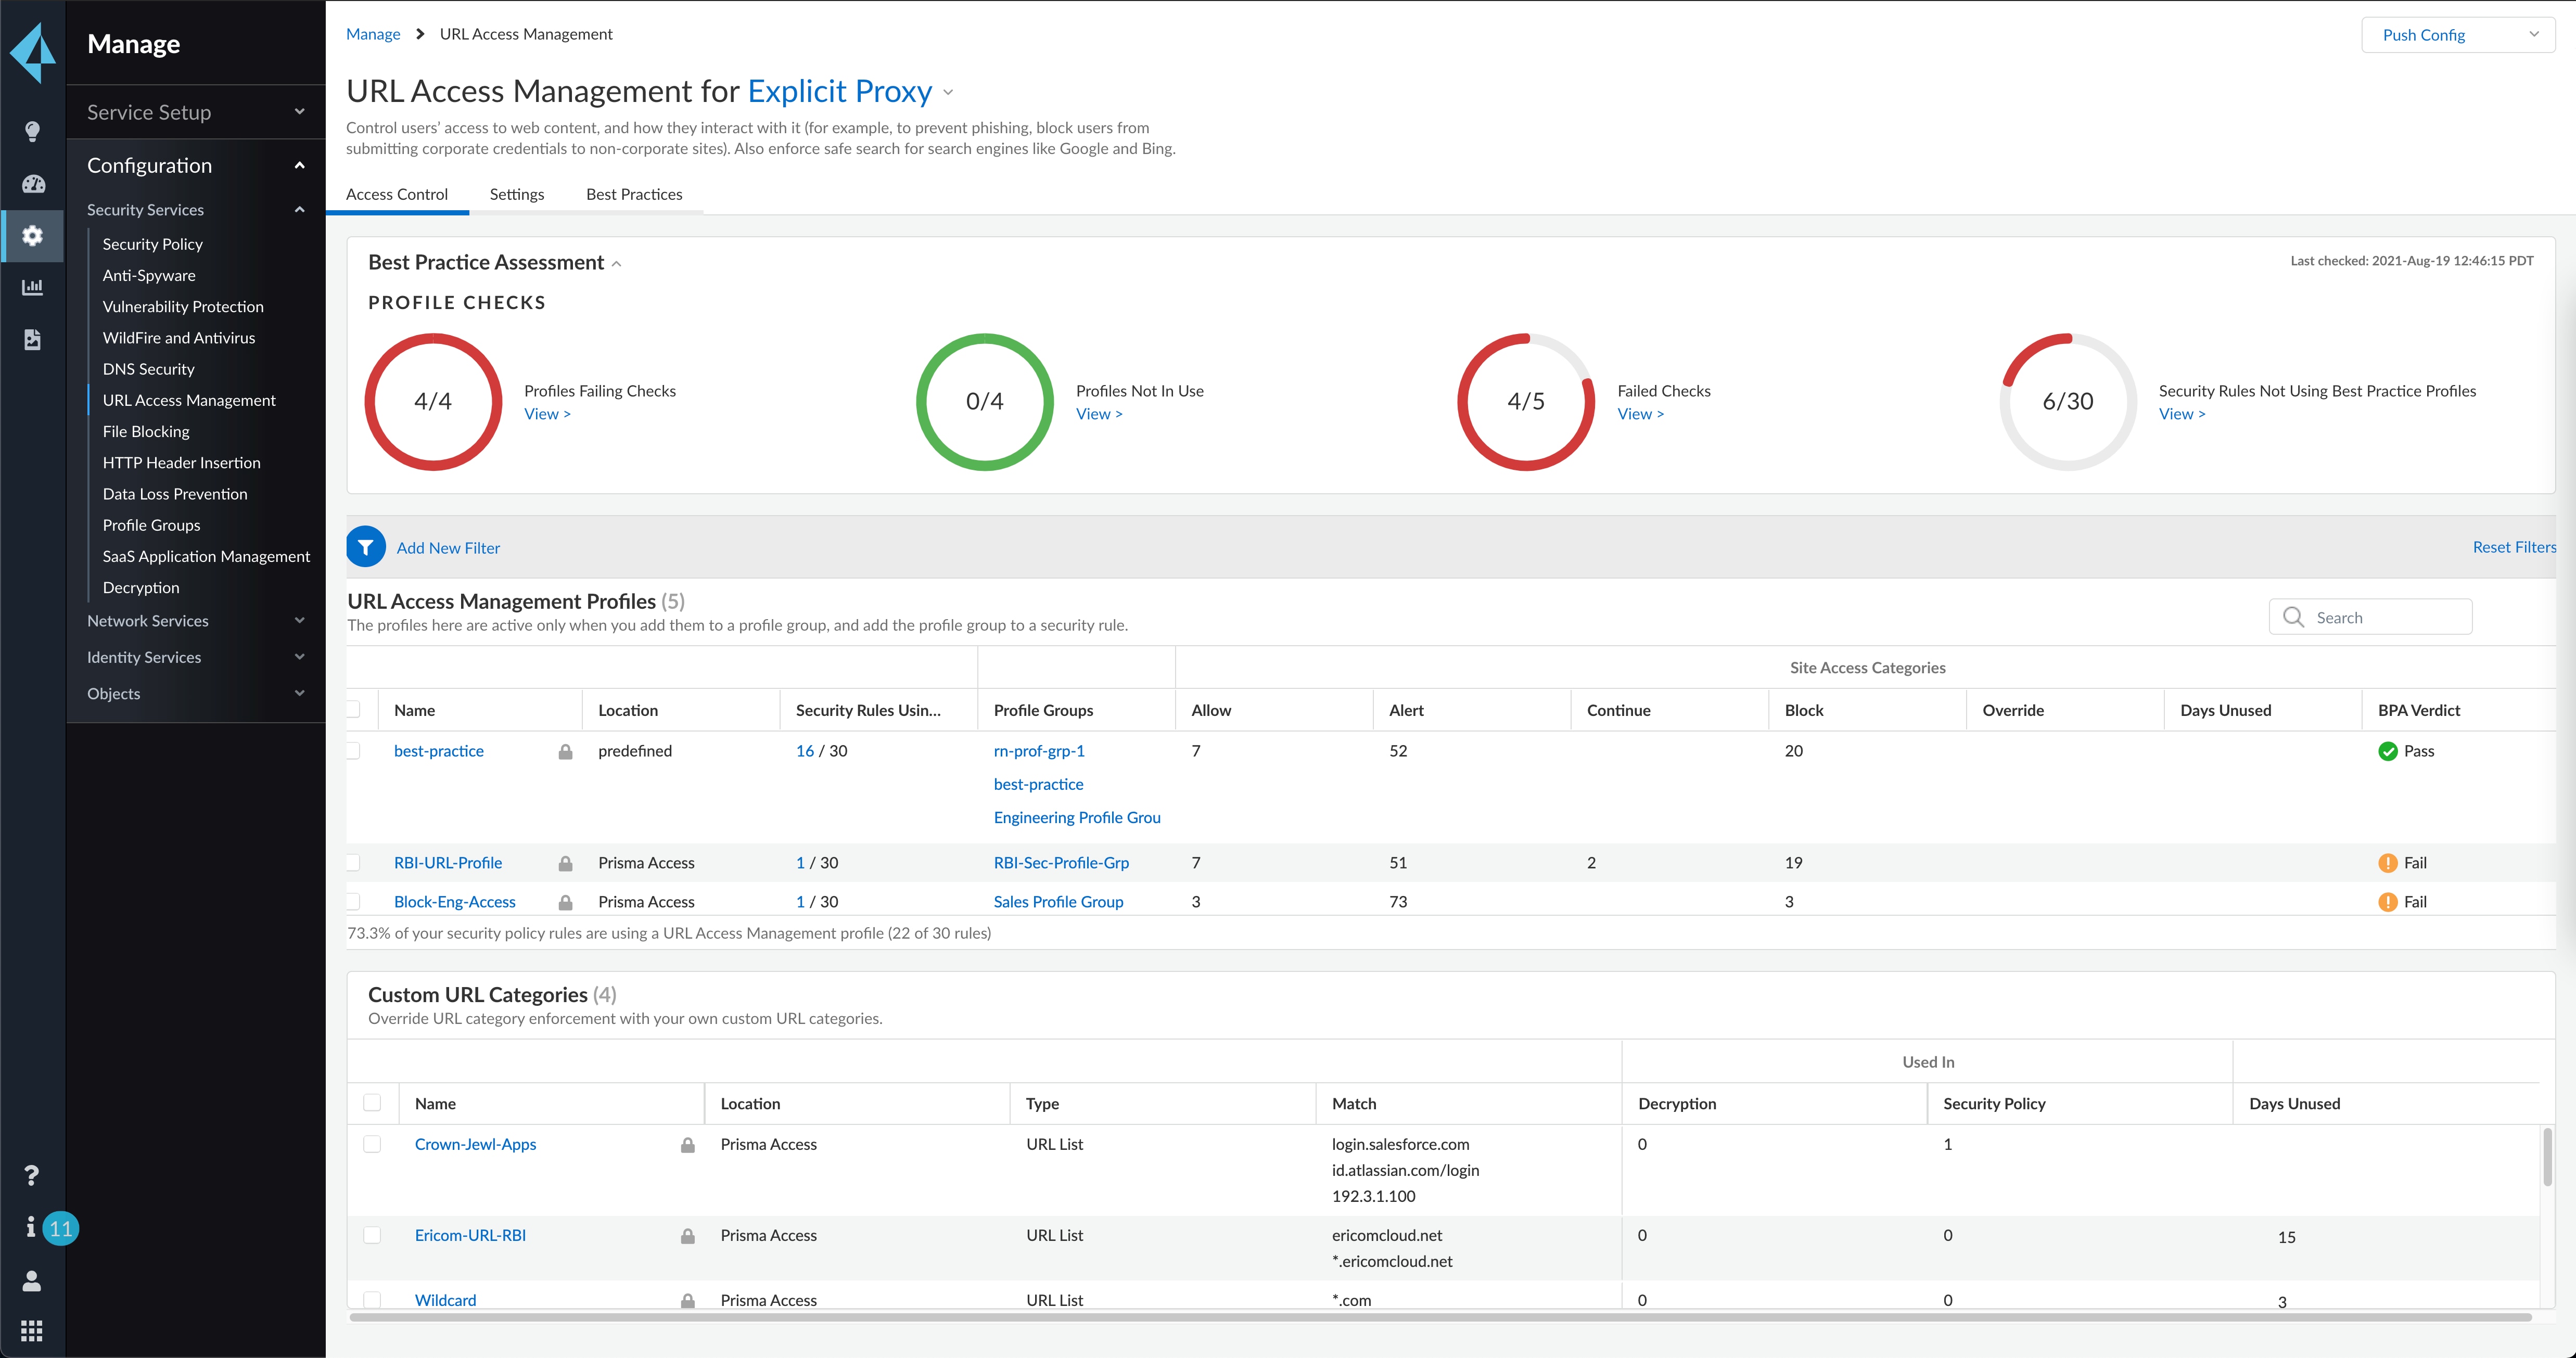
Task: Click the Reset Filters link
Action: (x=2514, y=547)
